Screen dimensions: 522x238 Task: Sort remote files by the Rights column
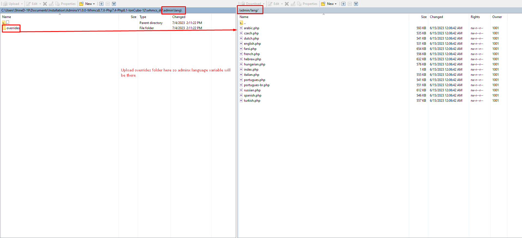click(x=475, y=17)
